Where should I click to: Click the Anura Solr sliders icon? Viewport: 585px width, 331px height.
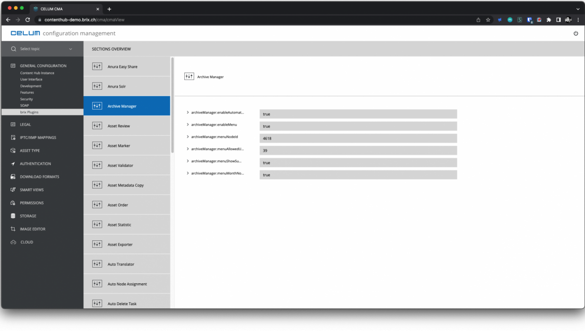tap(97, 86)
